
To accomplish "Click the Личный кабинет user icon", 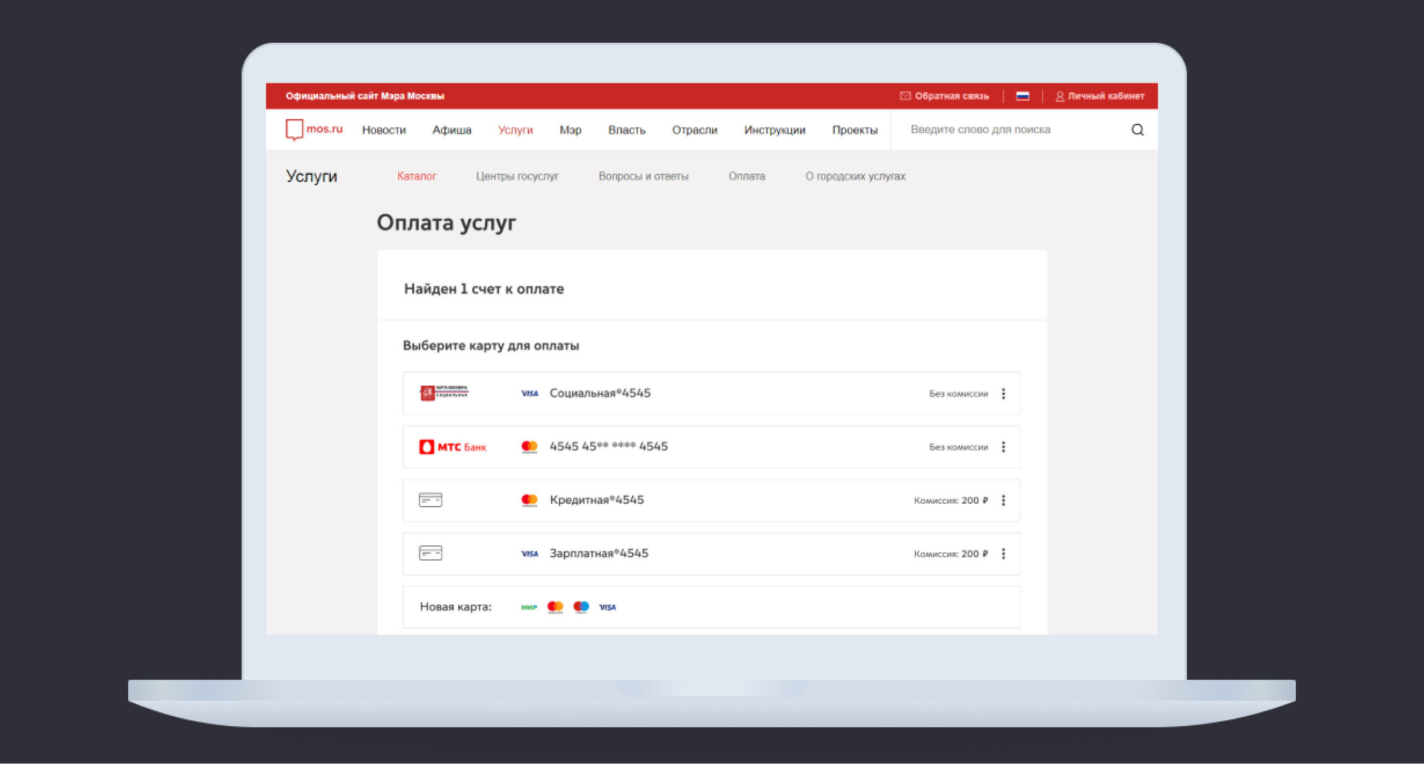I will (1060, 97).
